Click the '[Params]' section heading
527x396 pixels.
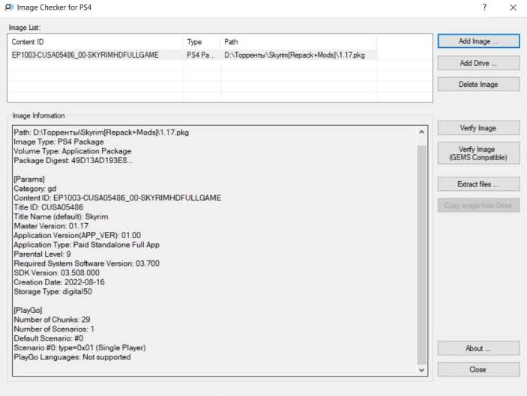pos(29,179)
